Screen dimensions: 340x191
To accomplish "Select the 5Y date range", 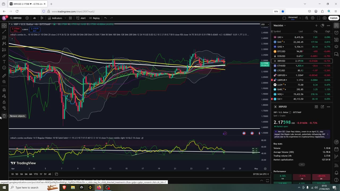I will [45, 174].
